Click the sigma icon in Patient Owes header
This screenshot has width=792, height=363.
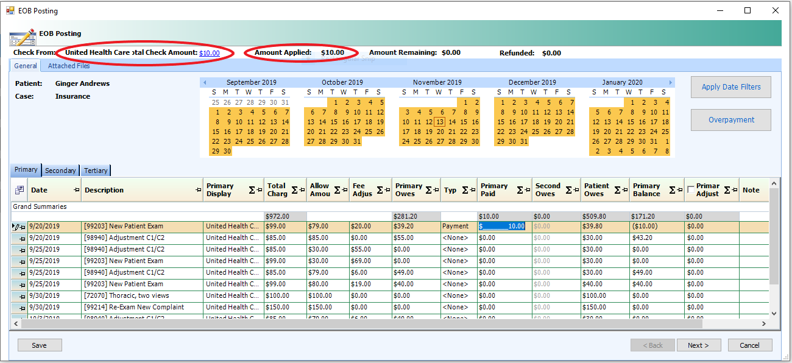click(617, 190)
